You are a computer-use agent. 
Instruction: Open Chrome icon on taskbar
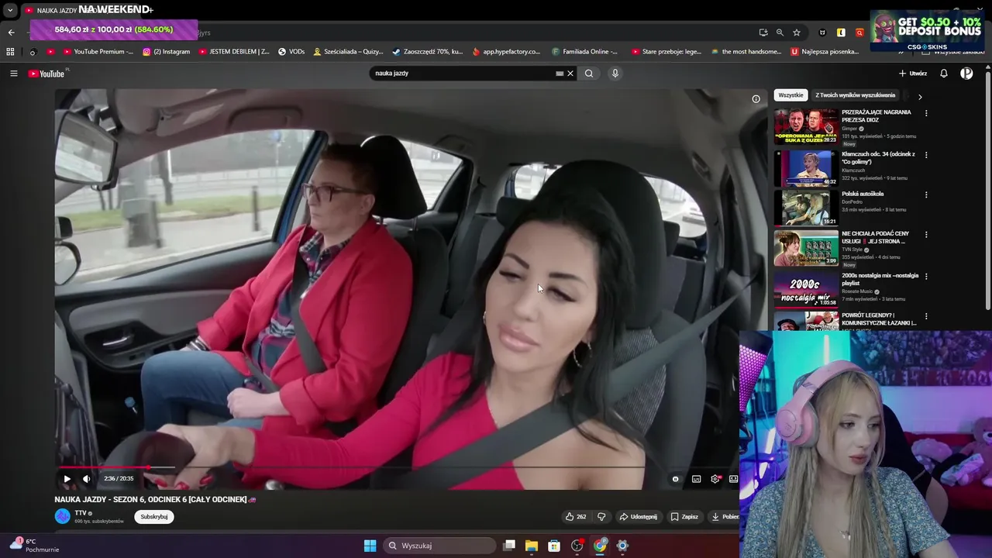tap(600, 546)
